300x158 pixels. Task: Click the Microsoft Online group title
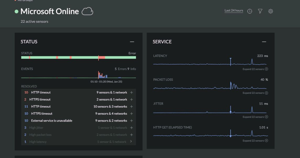(x=50, y=11)
